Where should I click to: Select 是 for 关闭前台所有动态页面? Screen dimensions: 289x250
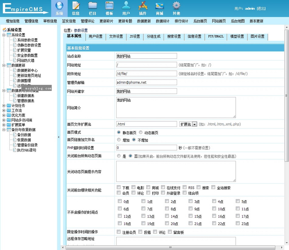tap(119, 156)
